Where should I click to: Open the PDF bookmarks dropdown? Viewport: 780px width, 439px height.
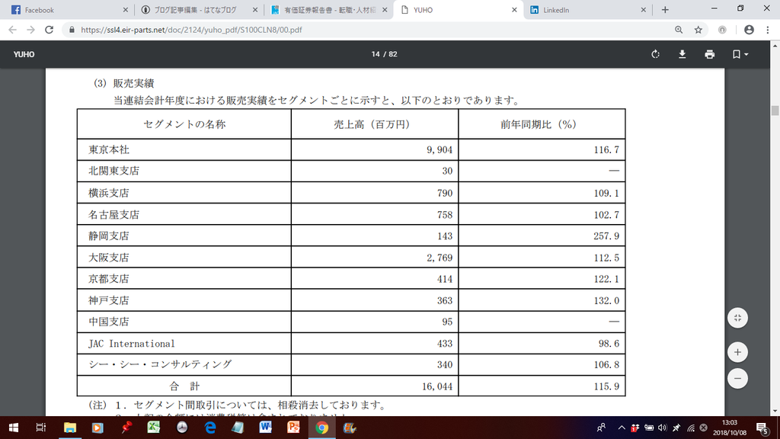click(740, 54)
